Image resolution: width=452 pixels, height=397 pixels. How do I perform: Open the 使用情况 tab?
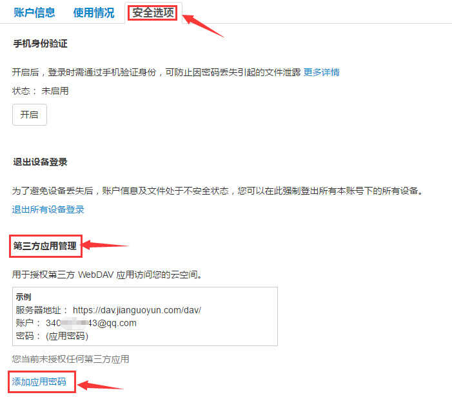pyautogui.click(x=93, y=13)
